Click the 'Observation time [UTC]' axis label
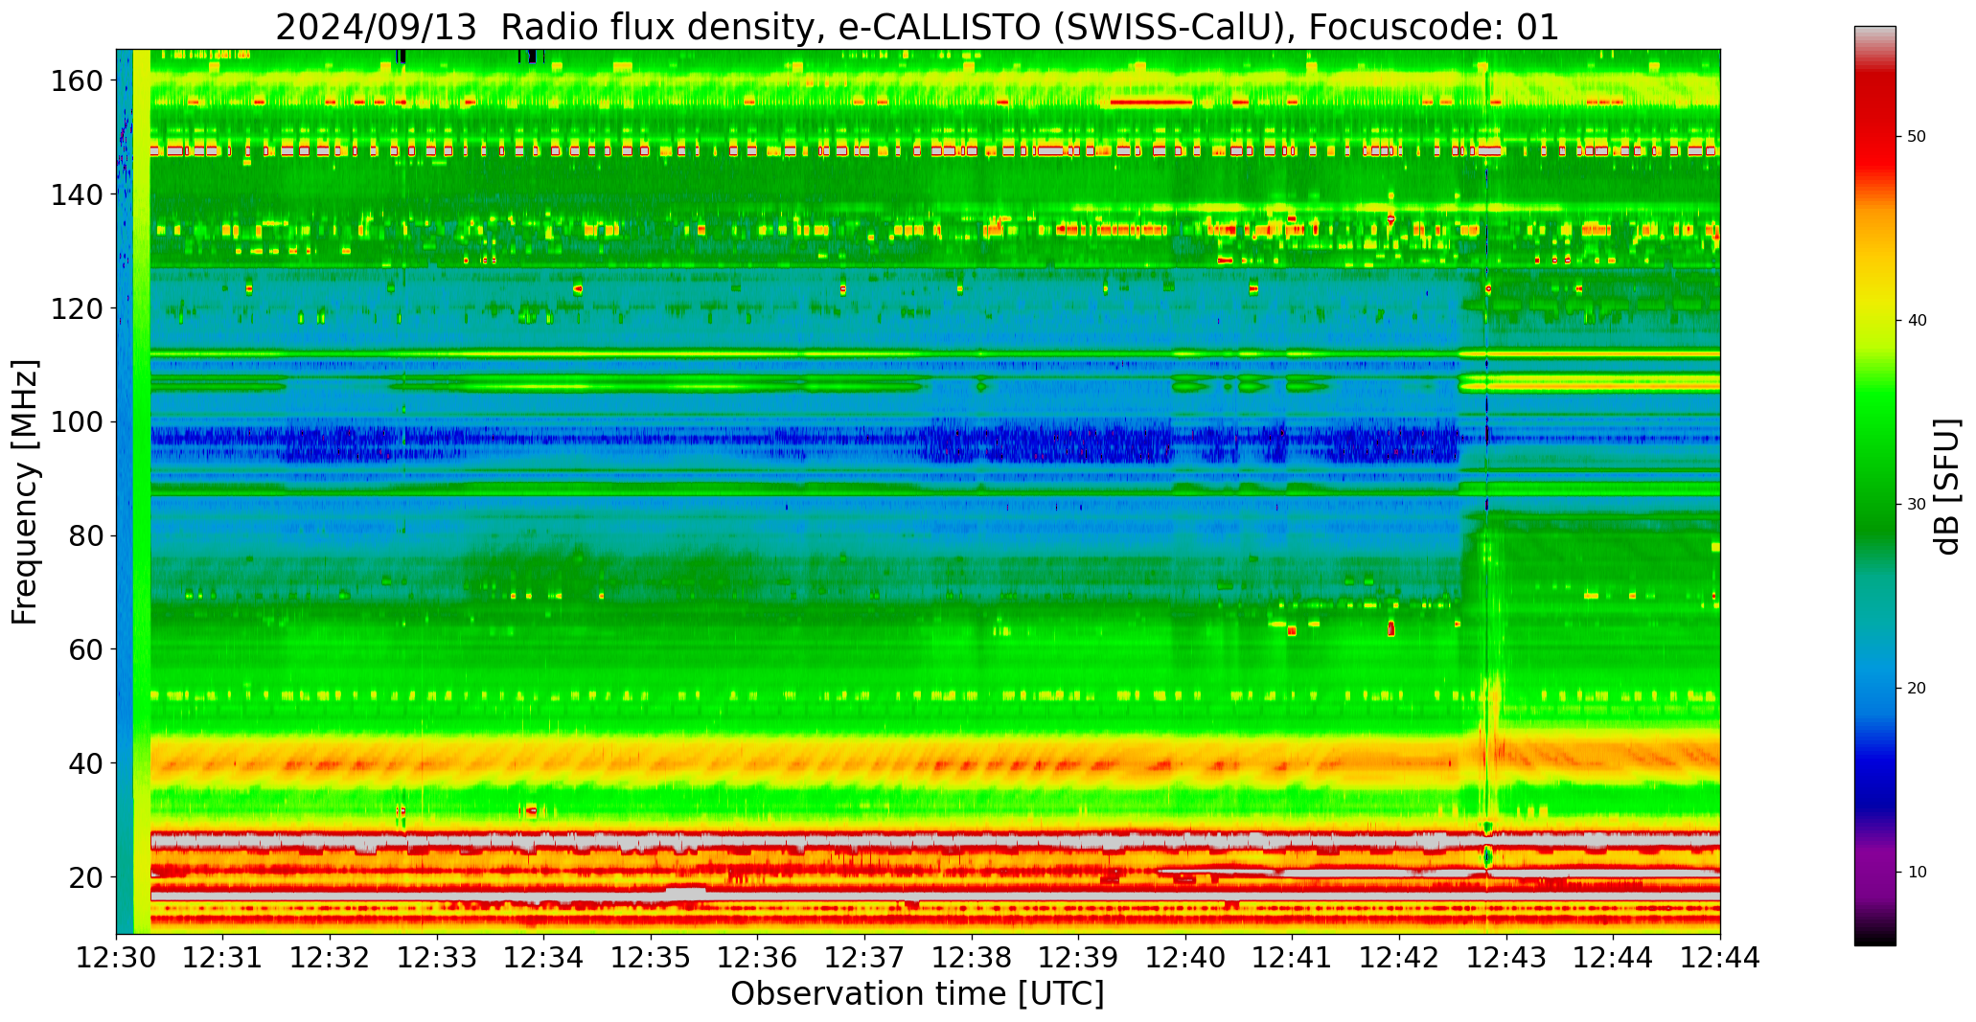The height and width of the screenshot is (1022, 1976). pyautogui.click(x=917, y=994)
